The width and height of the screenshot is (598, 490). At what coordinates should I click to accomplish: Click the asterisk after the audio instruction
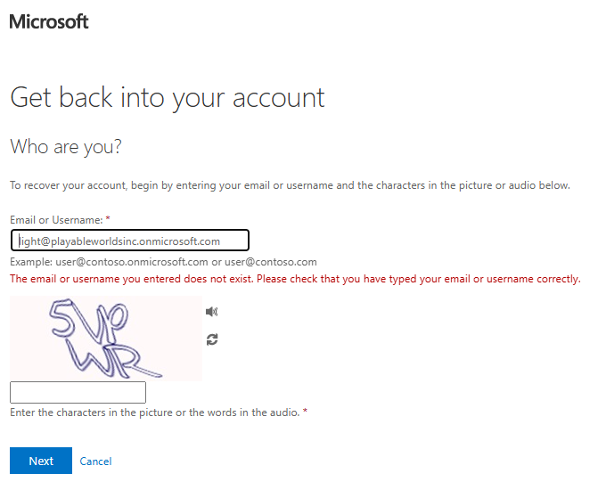coord(305,411)
